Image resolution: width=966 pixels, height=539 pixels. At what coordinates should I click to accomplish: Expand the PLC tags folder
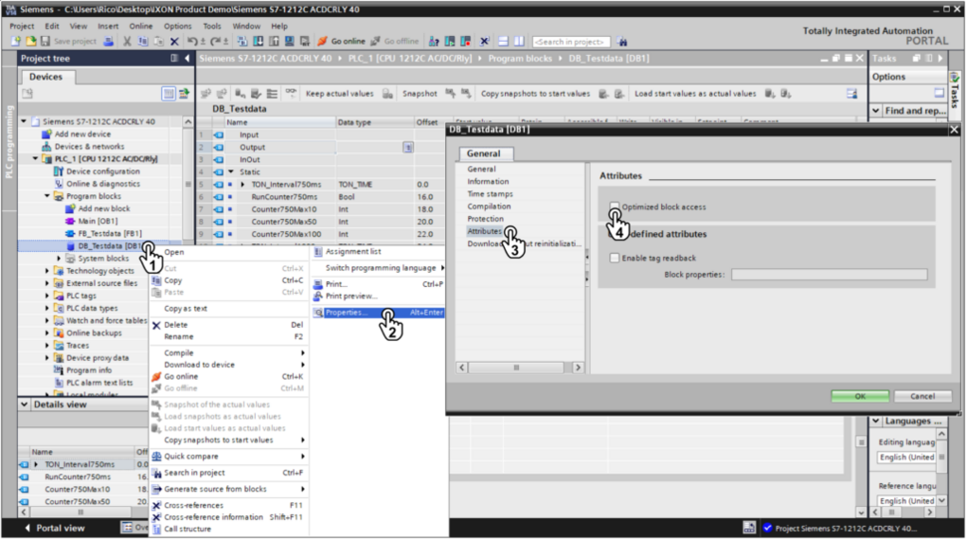click(x=48, y=296)
